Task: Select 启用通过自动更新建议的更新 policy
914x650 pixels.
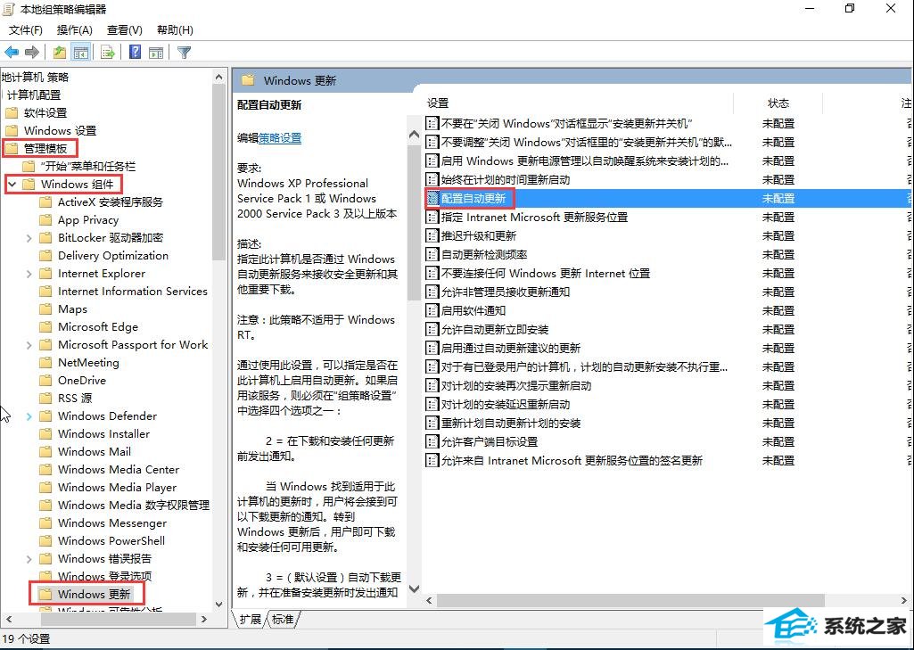Action: tap(511, 348)
